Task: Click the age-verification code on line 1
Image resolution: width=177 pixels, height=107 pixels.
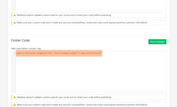Action: [58, 53]
